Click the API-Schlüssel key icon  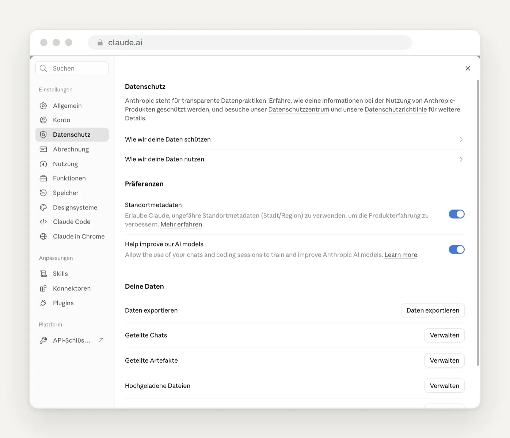[43, 340]
